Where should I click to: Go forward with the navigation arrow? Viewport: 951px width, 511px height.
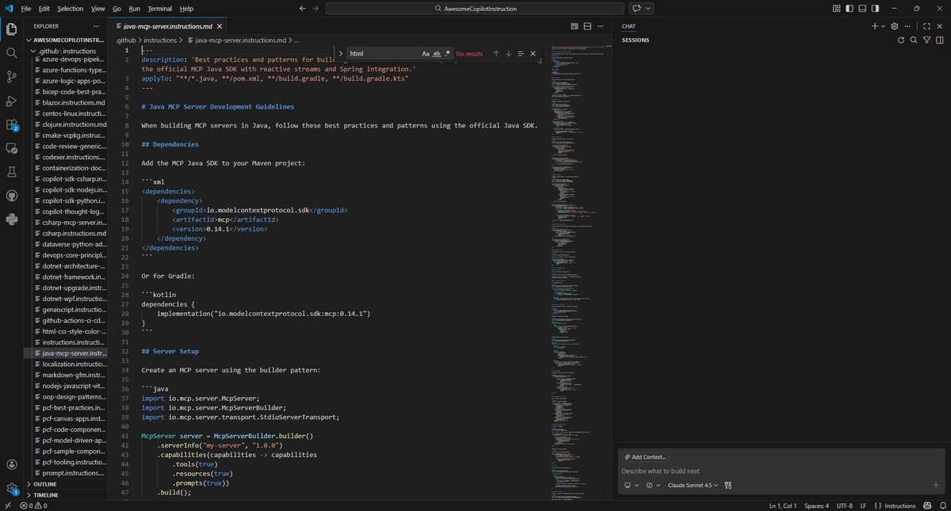click(317, 9)
